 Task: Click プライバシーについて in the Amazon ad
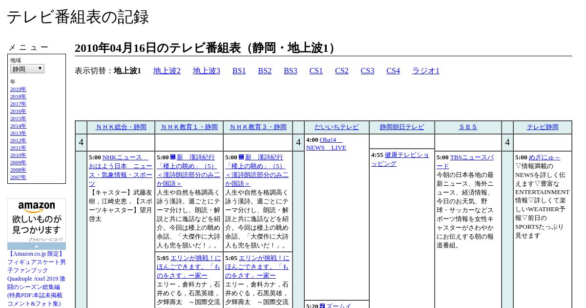pos(46,240)
